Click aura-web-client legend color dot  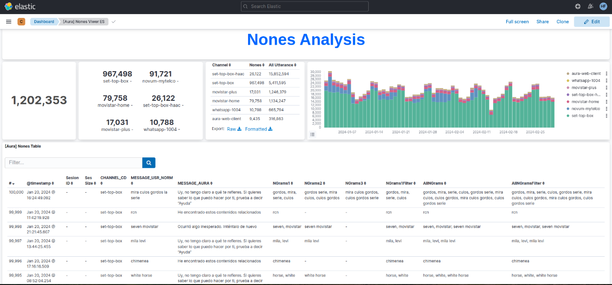[x=568, y=73]
